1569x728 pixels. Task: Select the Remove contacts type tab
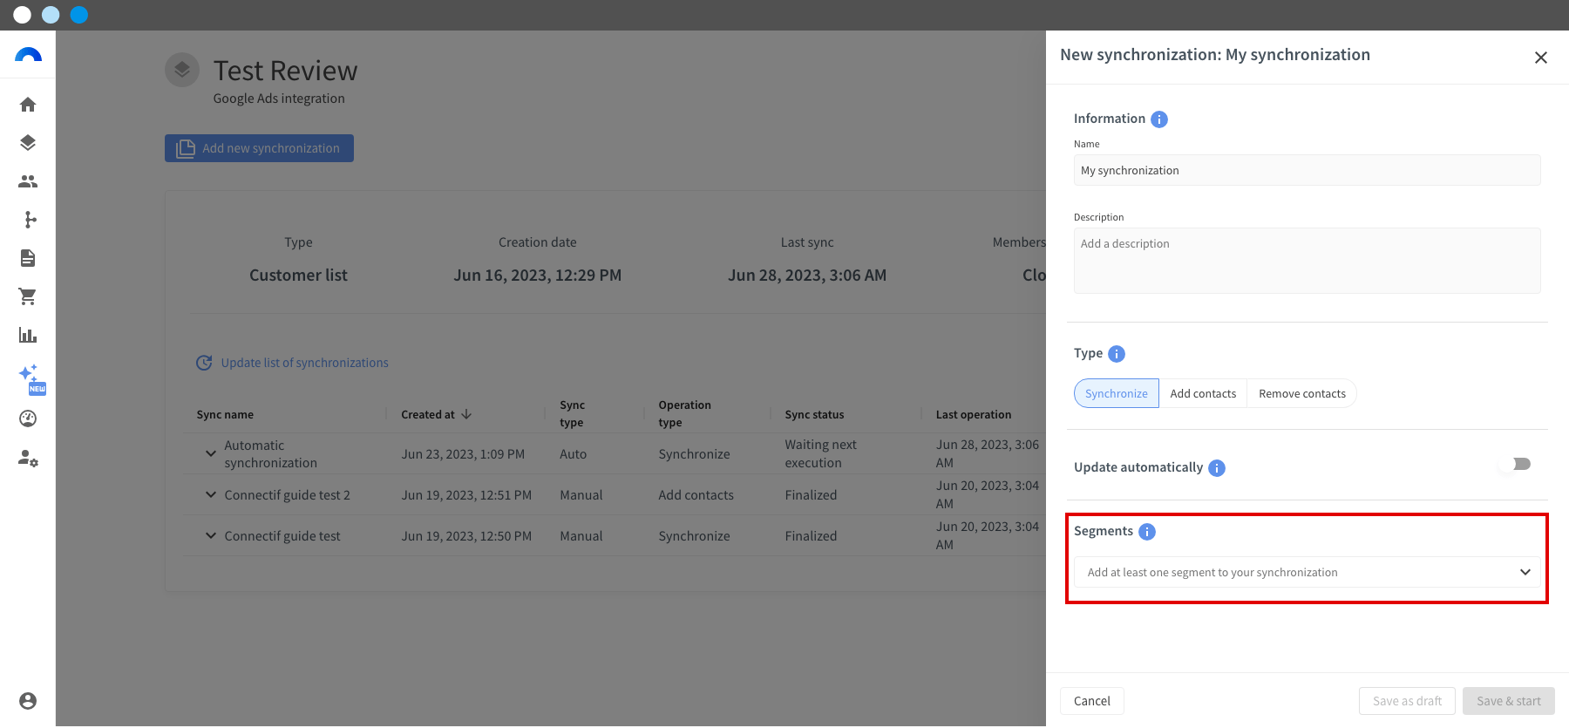(x=1302, y=393)
